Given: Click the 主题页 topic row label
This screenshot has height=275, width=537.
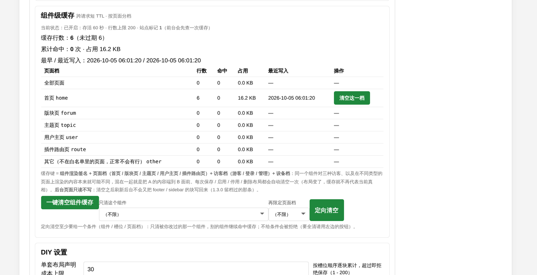Looking at the screenshot, I should coord(60,125).
